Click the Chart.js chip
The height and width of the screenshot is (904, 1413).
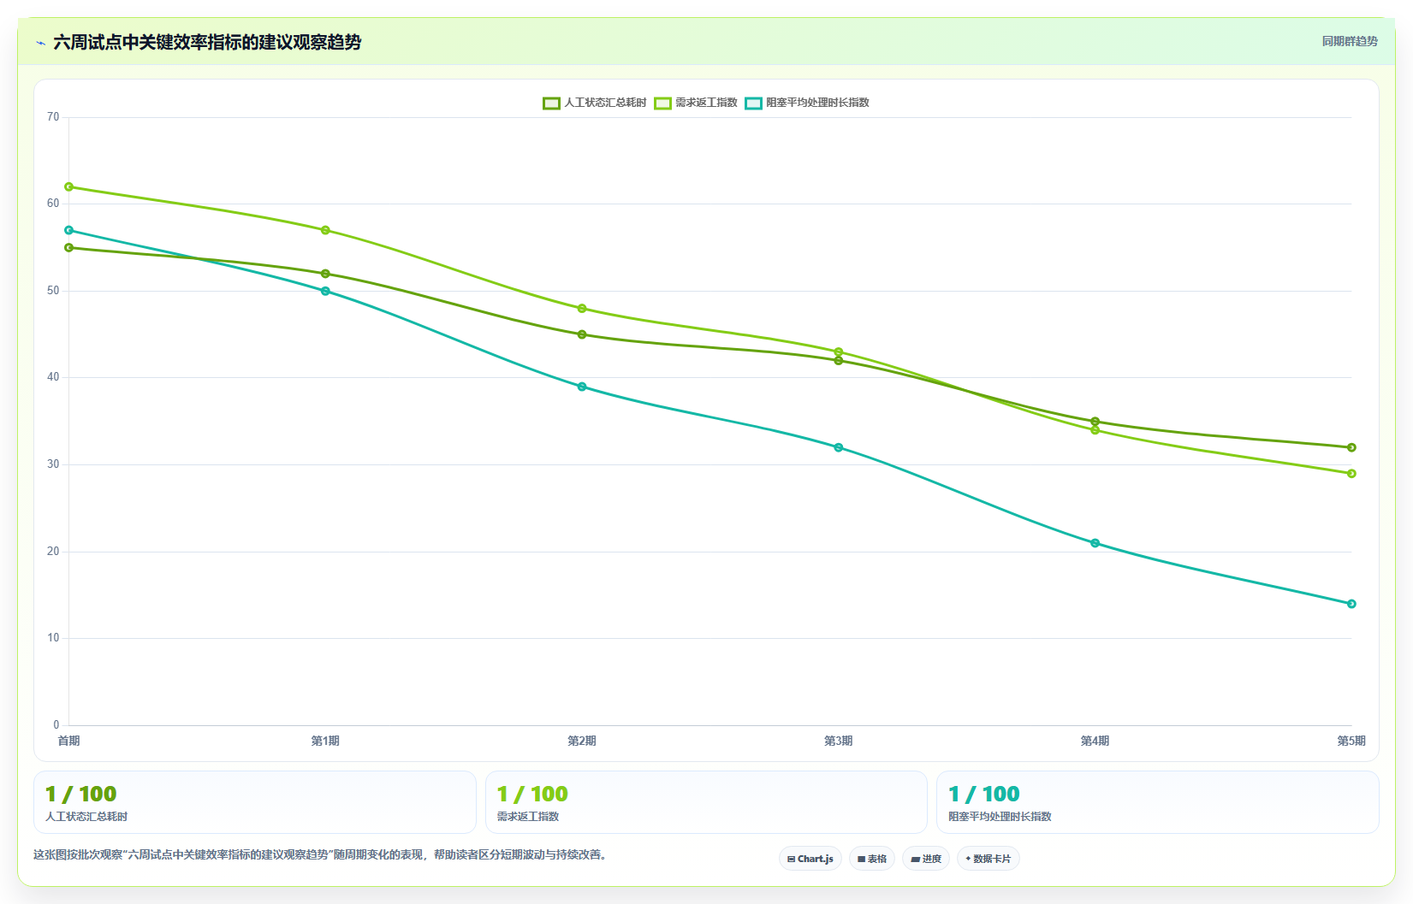[x=810, y=859]
